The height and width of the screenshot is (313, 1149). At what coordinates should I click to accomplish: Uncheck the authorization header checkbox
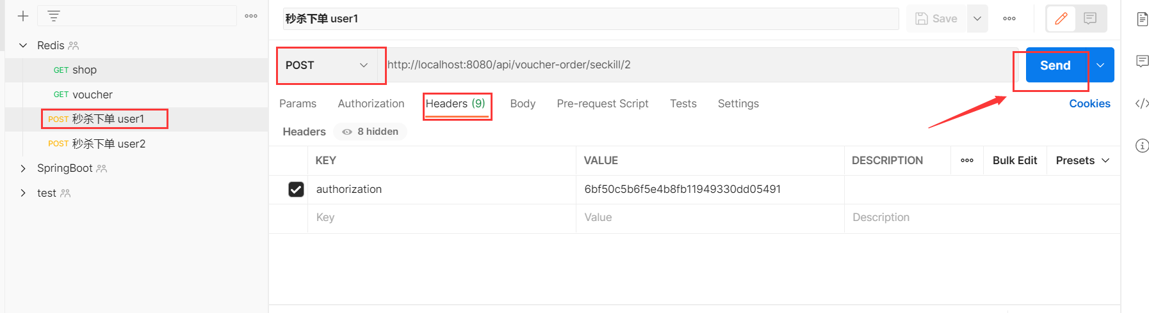pos(296,189)
